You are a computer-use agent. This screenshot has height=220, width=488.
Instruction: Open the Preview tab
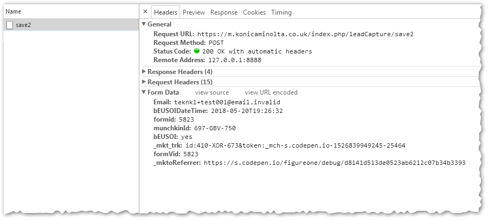(194, 12)
